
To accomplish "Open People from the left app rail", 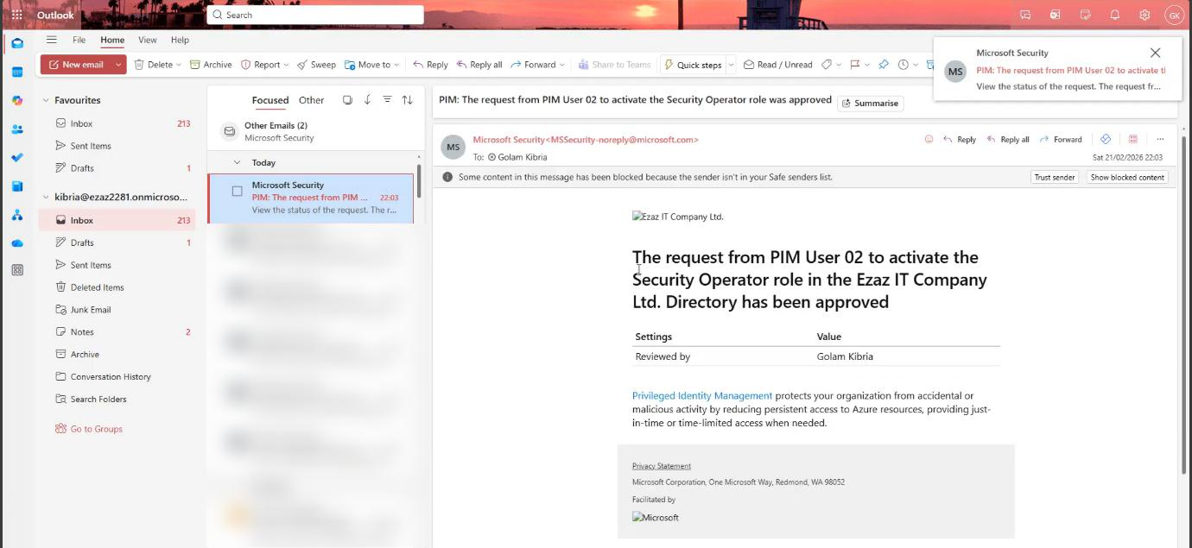I will pyautogui.click(x=17, y=129).
